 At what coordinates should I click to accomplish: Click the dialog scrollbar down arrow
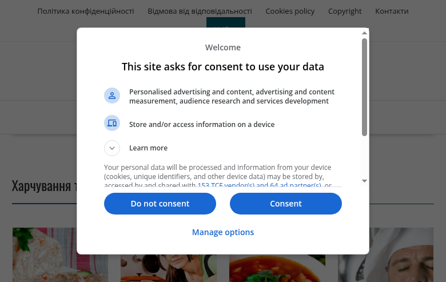point(364,181)
